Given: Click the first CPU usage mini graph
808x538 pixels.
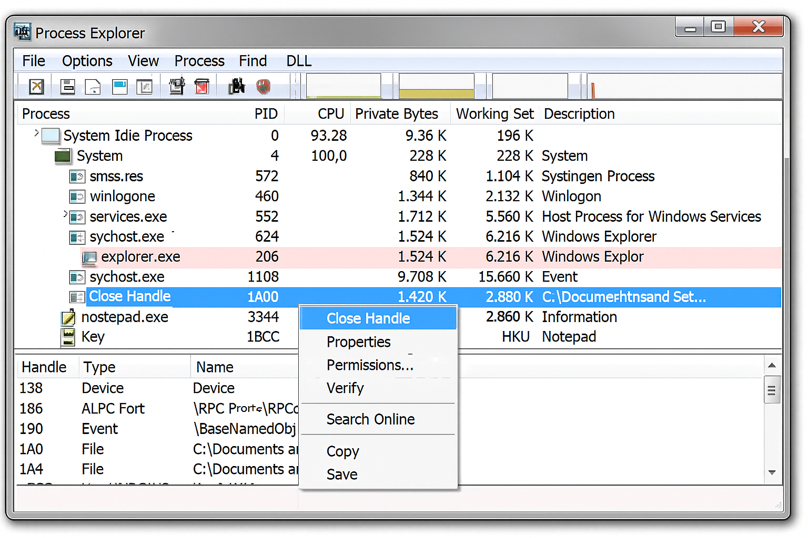Looking at the screenshot, I should [x=344, y=86].
